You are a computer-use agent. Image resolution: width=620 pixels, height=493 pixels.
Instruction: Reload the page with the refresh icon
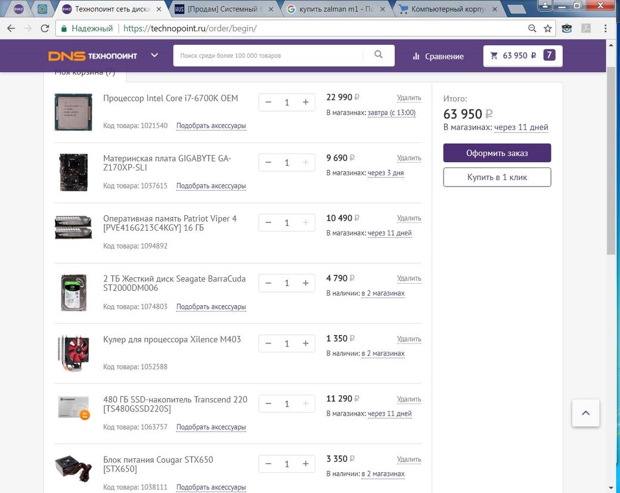(x=45, y=29)
